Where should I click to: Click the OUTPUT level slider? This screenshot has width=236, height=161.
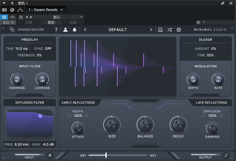point(205,154)
